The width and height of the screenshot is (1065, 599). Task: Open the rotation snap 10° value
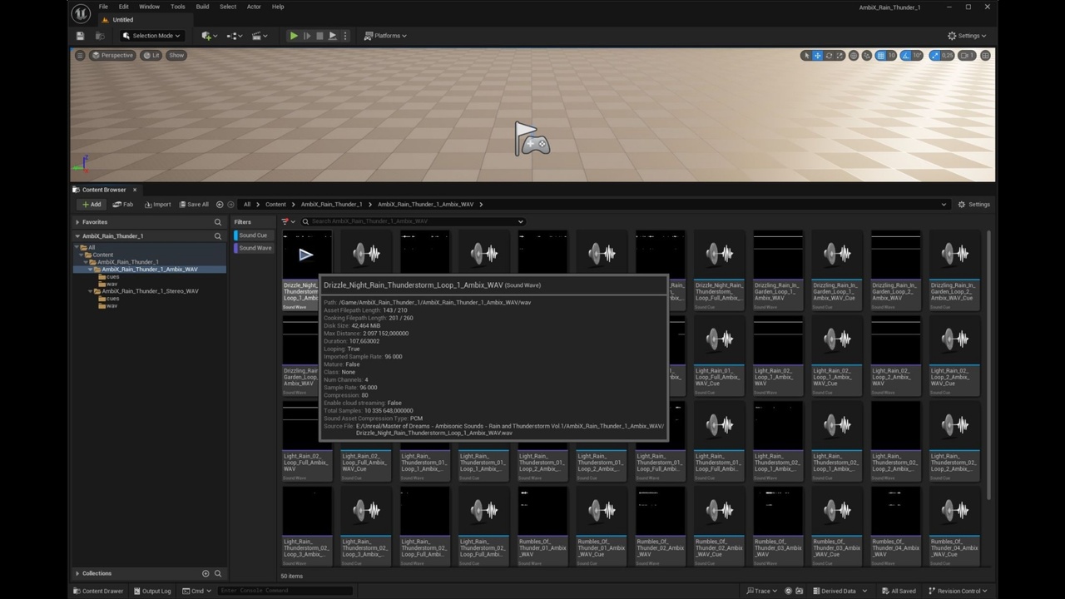pos(917,56)
